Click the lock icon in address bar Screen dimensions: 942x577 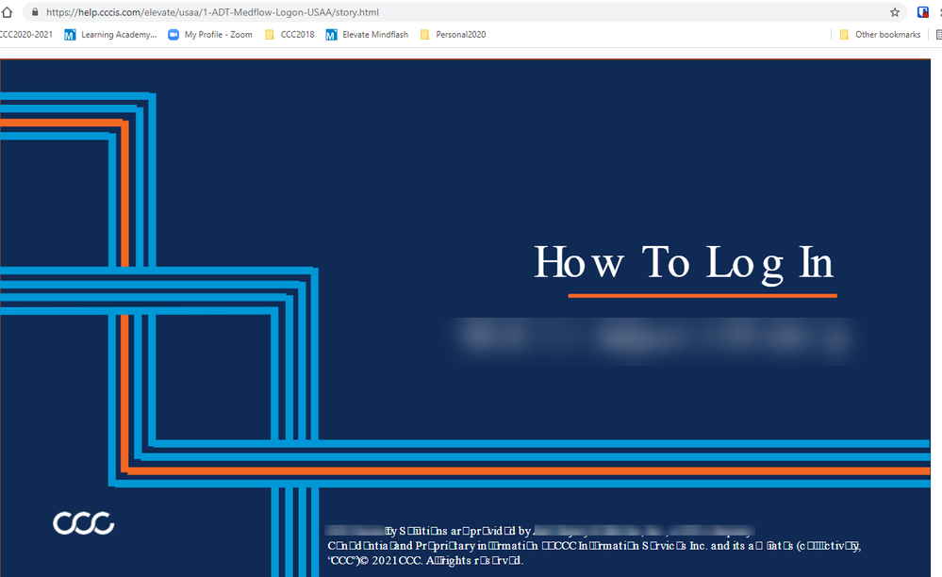coord(35,12)
